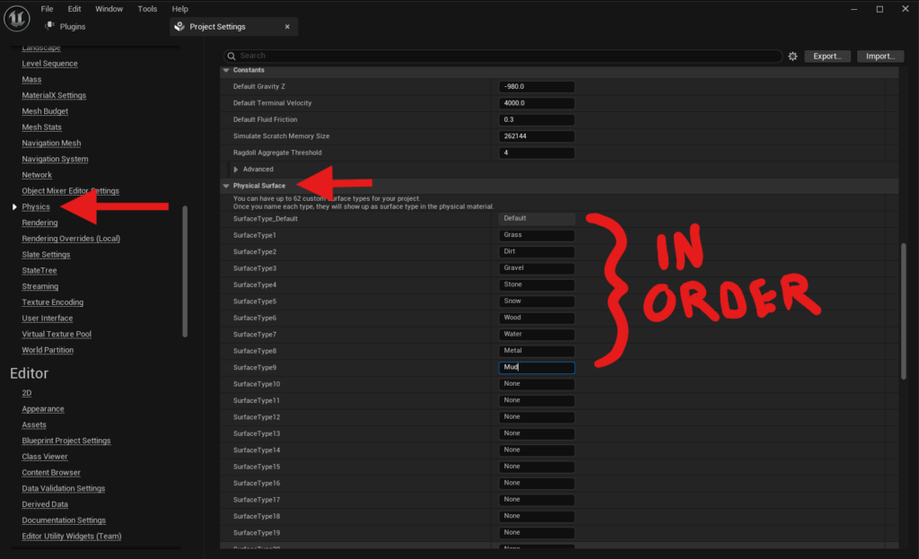The width and height of the screenshot is (919, 559).
Task: Open the Tools menu
Action: 147,8
